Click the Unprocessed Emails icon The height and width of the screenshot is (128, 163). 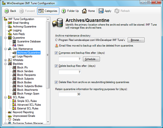click(x=10, y=116)
